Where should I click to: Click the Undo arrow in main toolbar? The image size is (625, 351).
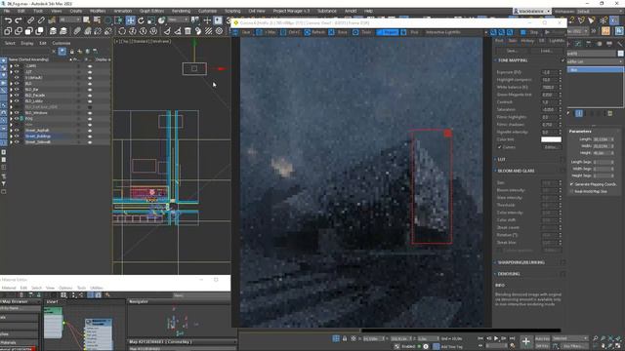click(8, 19)
